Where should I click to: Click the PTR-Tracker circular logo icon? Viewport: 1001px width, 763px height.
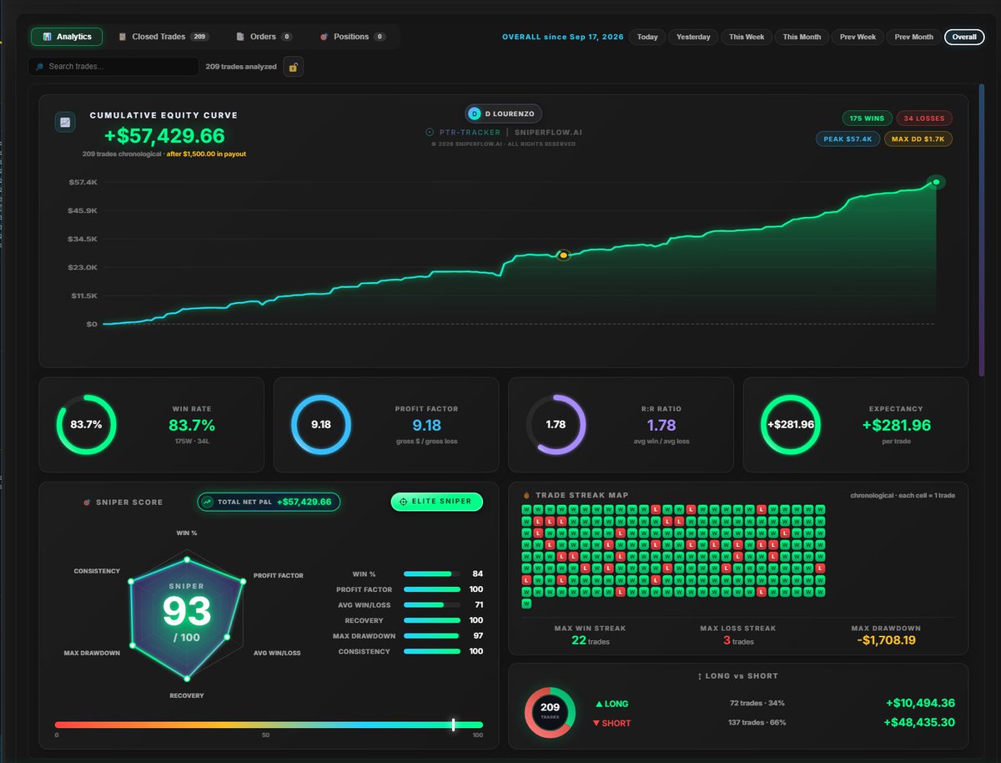point(430,132)
